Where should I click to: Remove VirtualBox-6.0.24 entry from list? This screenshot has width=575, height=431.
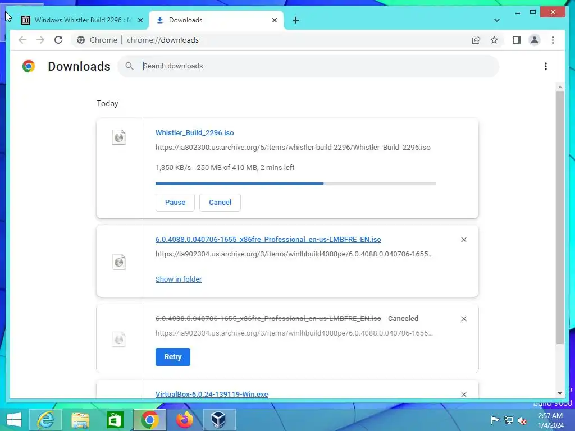tap(463, 395)
